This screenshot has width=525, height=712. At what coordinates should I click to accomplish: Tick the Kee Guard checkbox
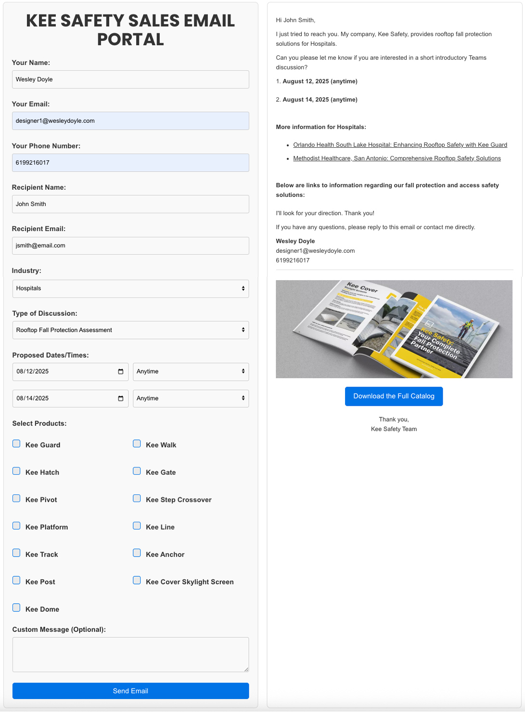pos(16,444)
